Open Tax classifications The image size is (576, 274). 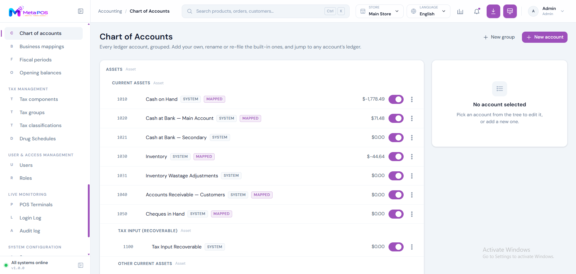point(43,126)
